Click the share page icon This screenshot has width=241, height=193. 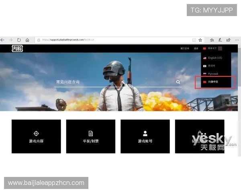pyautogui.click(x=229, y=40)
